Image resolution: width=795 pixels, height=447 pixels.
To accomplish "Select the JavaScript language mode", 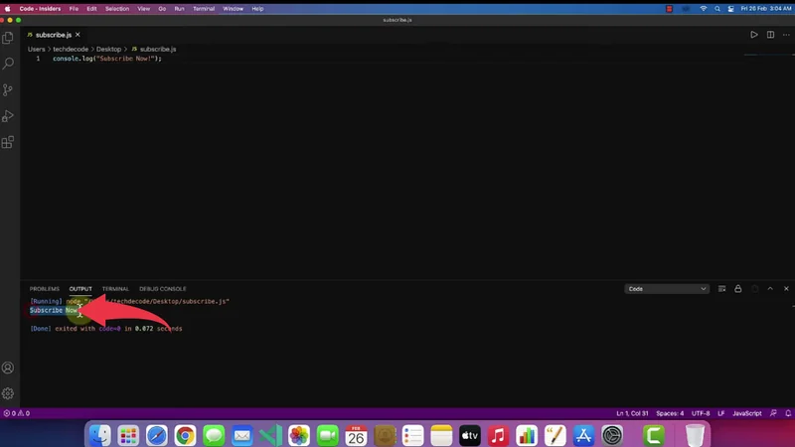I will click(x=746, y=413).
